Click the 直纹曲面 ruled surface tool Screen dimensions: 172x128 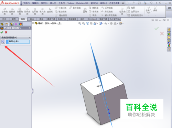(75, 8)
